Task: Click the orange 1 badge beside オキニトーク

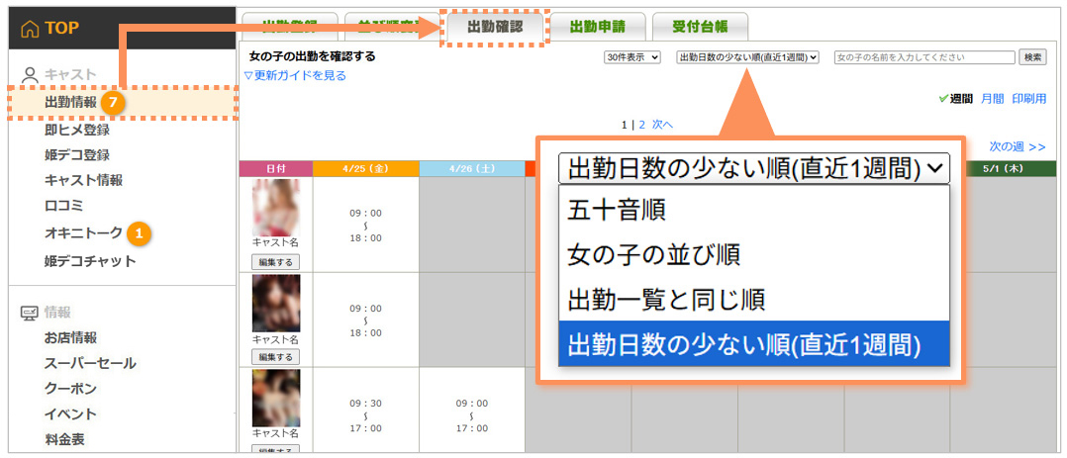Action: click(140, 233)
